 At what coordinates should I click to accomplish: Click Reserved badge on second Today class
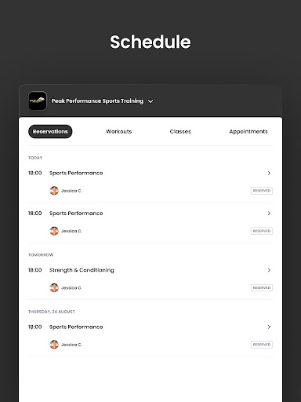pyautogui.click(x=262, y=231)
